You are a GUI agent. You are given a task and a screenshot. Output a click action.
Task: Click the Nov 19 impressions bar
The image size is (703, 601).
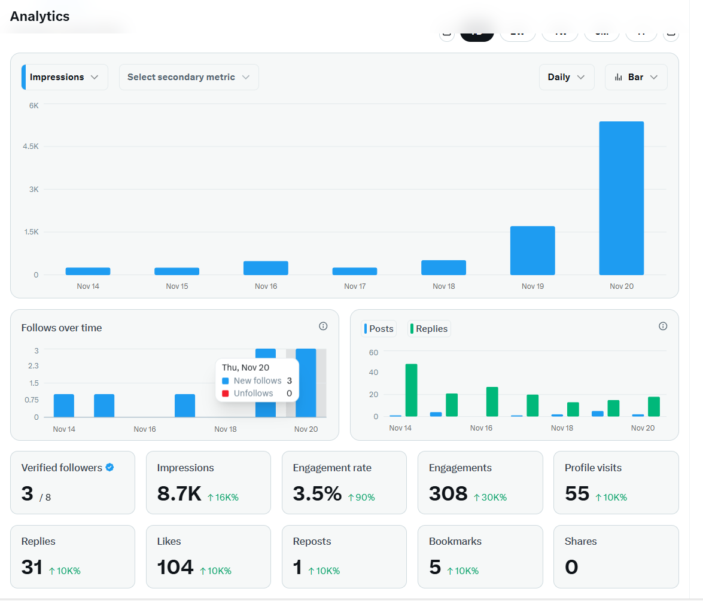532,251
